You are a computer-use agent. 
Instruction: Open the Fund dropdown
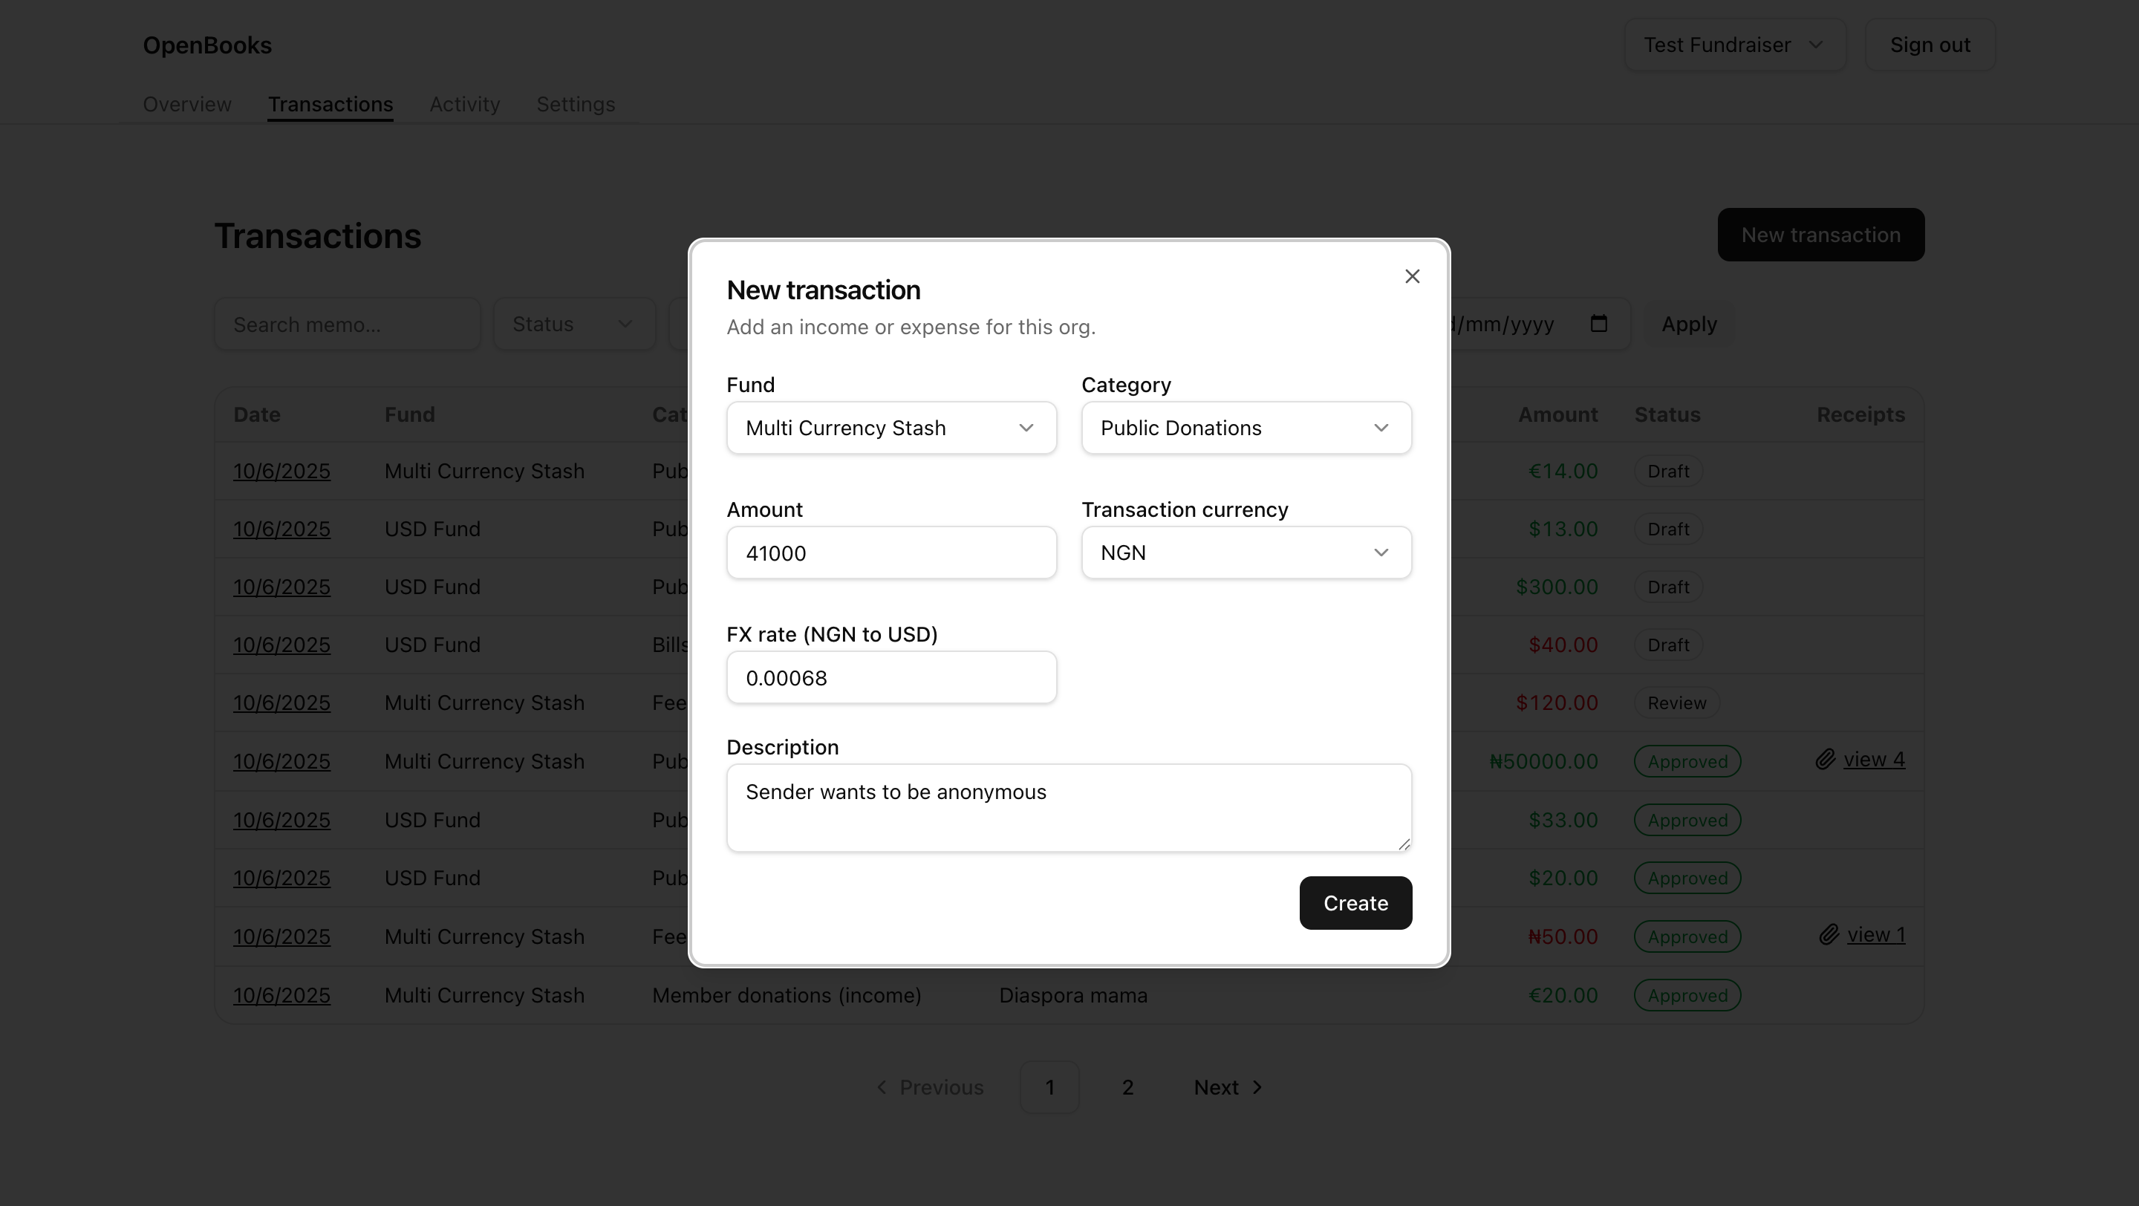tap(891, 428)
